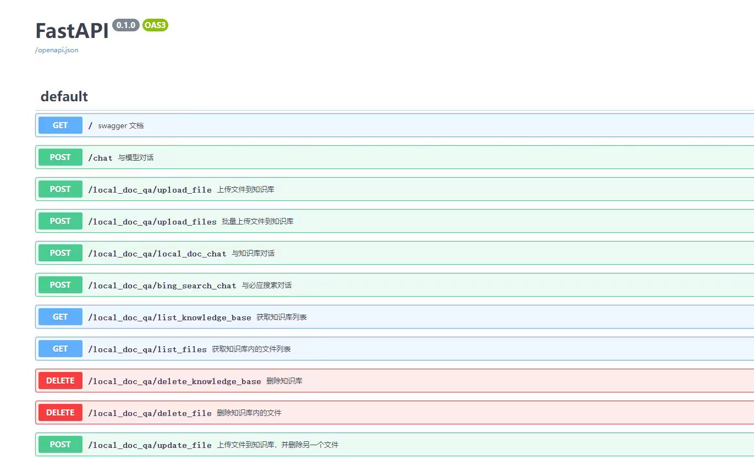Click POST badge of /local_doc_qa/upload_file
The width and height of the screenshot is (754, 465).
coord(60,189)
